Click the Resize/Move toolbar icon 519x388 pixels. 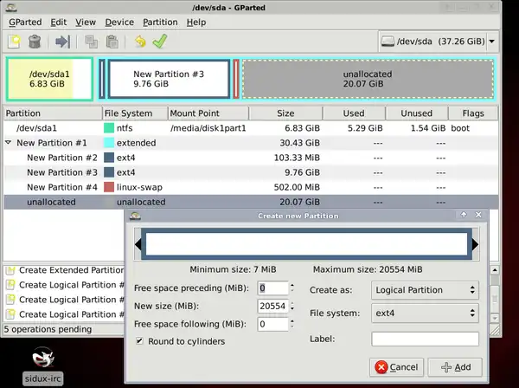point(62,41)
